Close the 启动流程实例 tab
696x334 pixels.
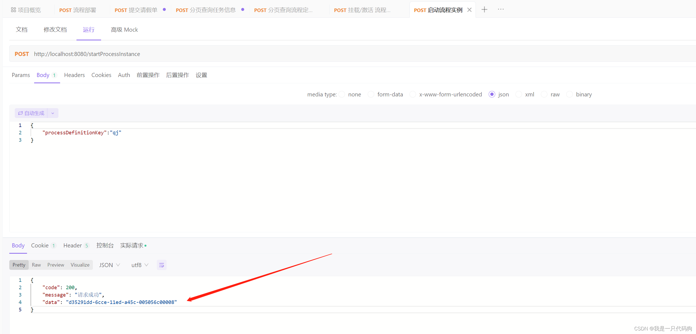point(470,10)
